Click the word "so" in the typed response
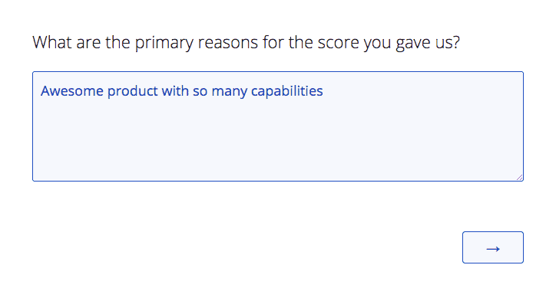This screenshot has height=288, width=556. point(200,92)
